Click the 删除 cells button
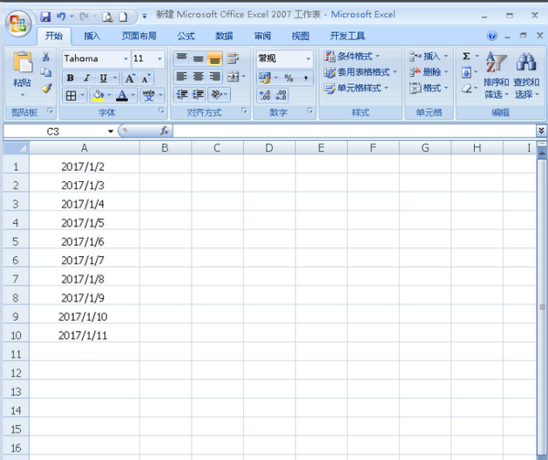This screenshot has height=460, width=548. click(x=428, y=72)
